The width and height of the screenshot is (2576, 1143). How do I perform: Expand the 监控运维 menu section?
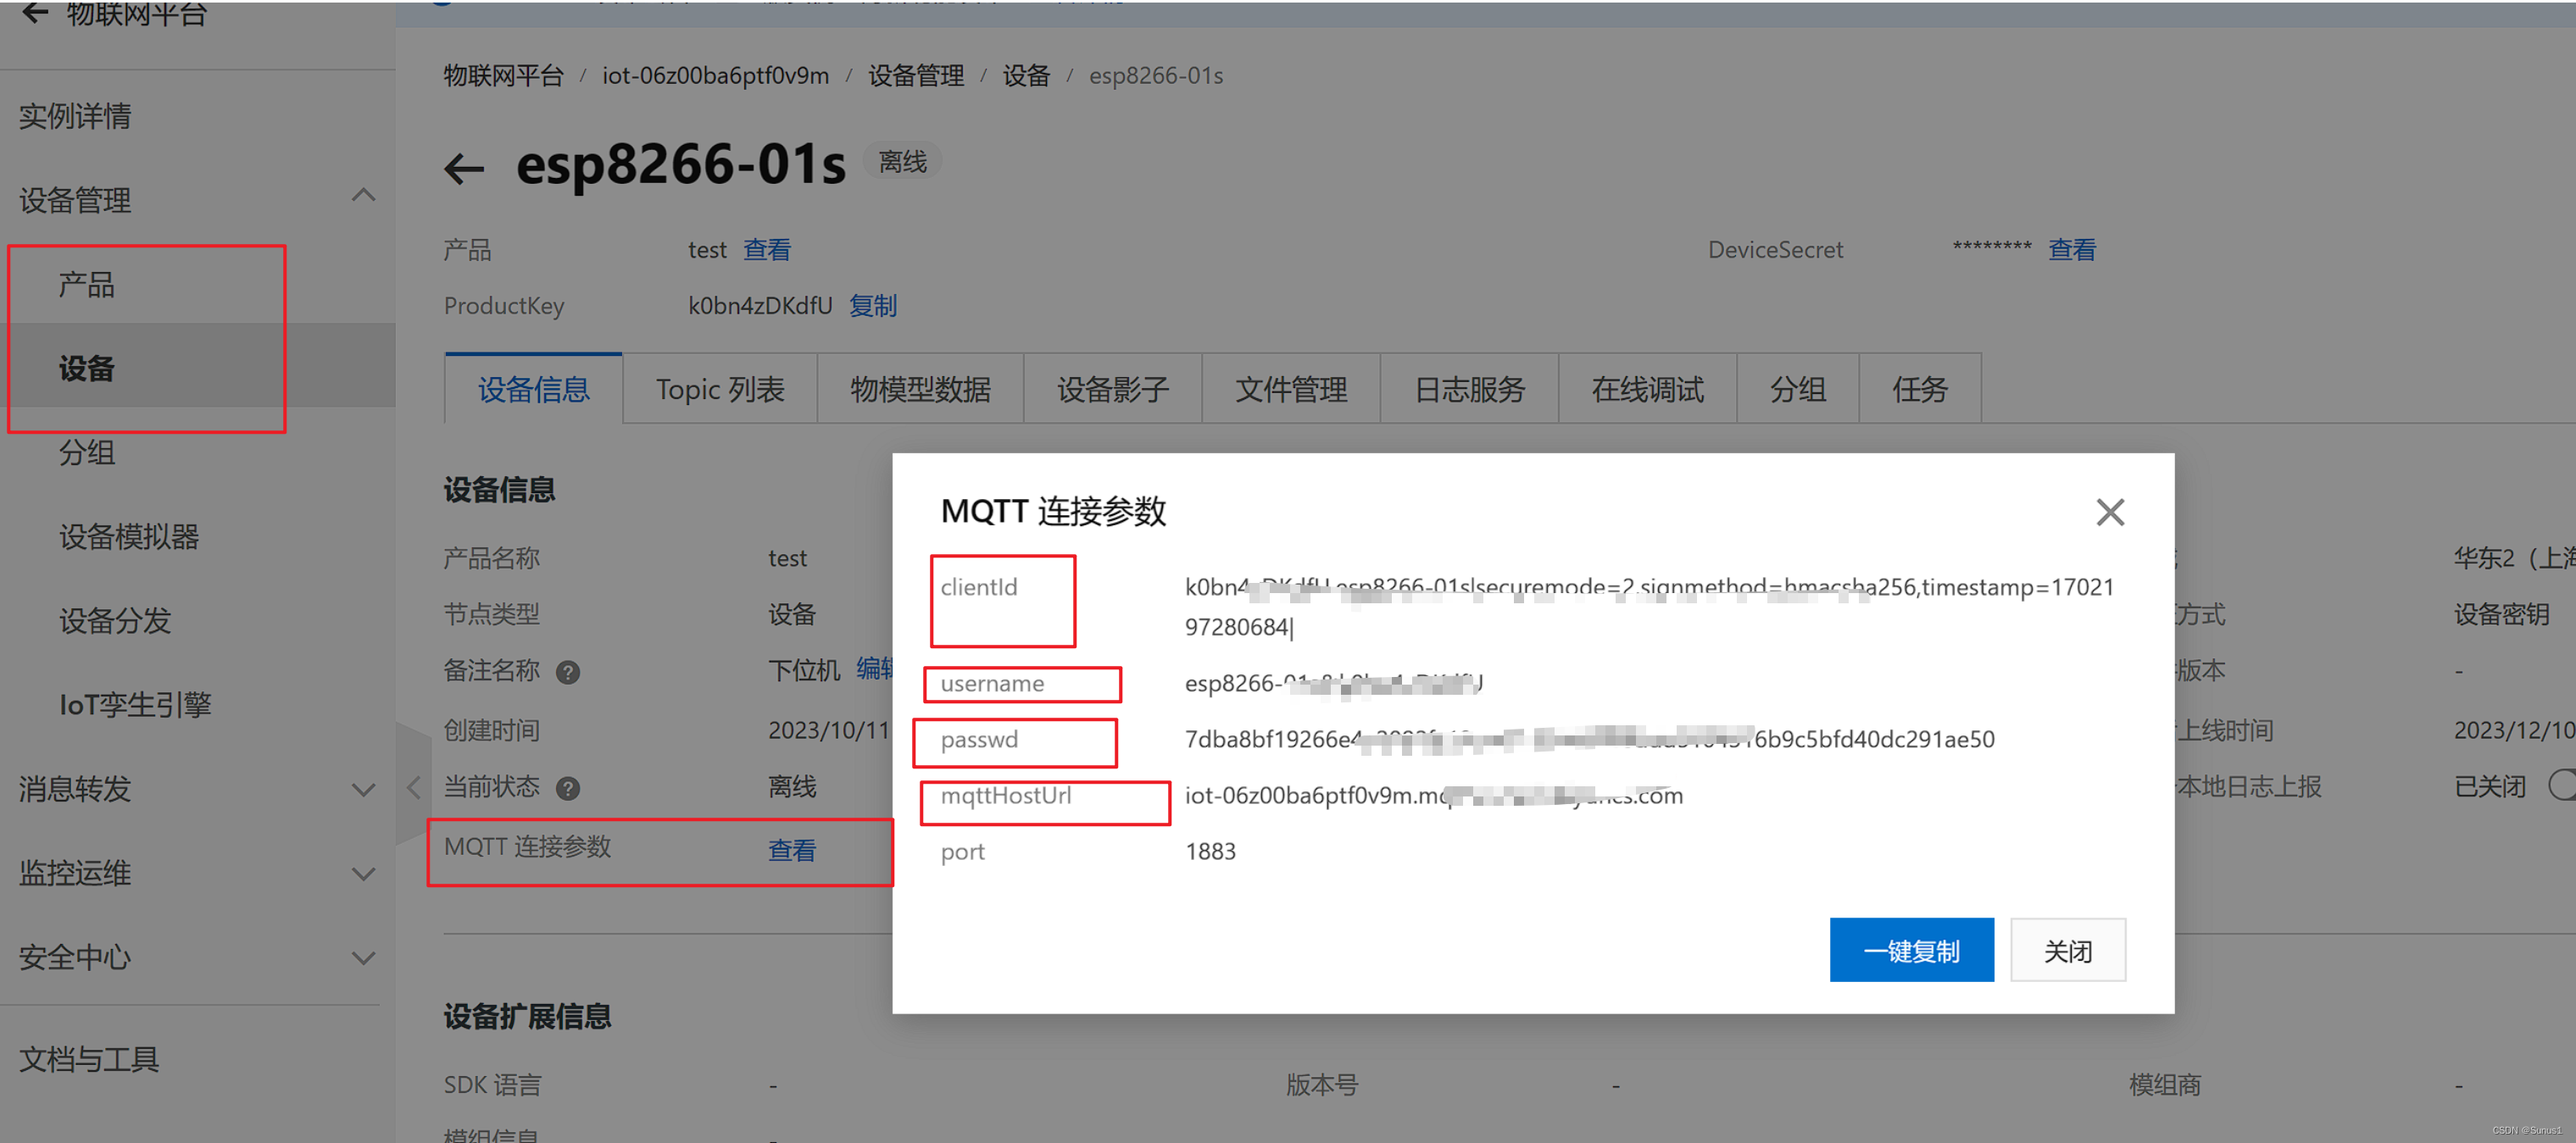coord(364,874)
